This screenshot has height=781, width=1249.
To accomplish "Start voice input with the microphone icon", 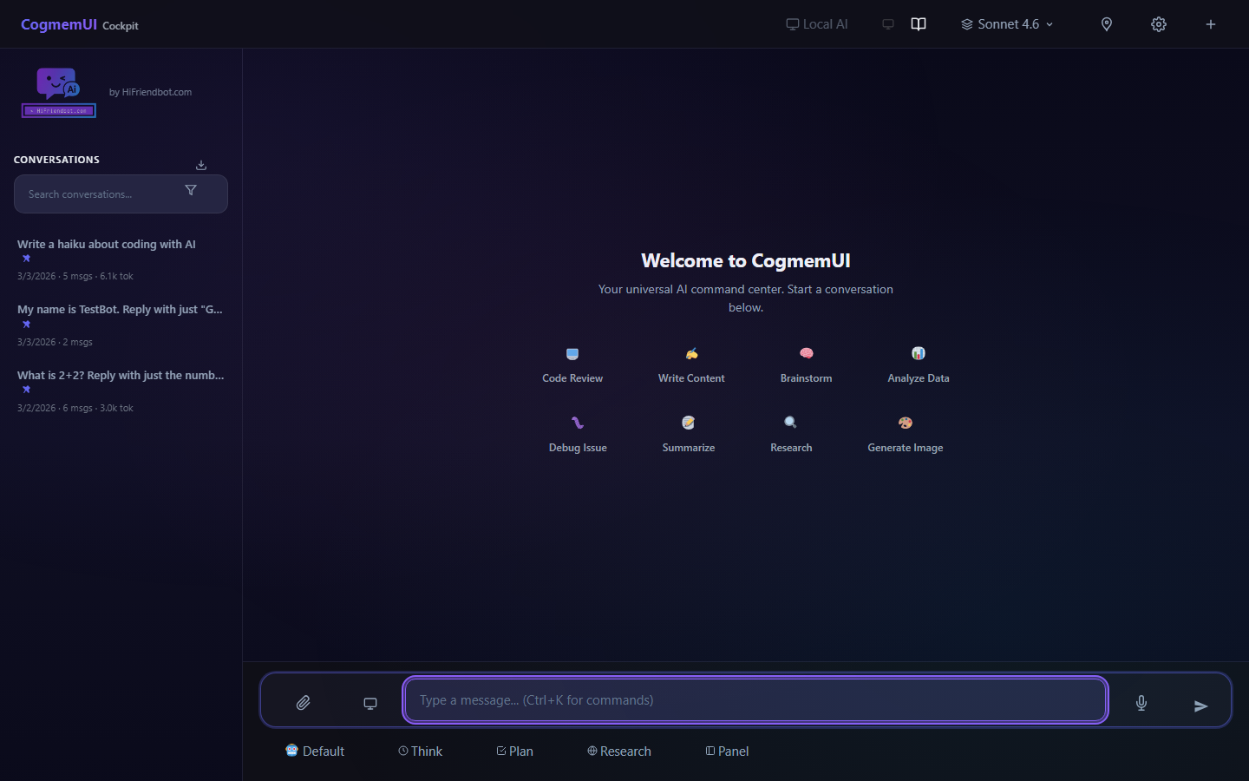I will tap(1141, 703).
